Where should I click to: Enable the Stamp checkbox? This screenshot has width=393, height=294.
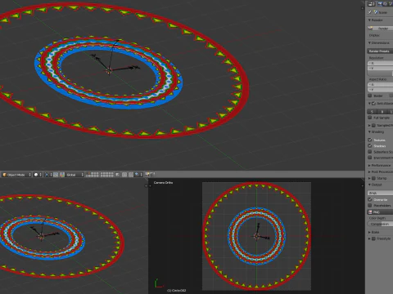click(373, 178)
